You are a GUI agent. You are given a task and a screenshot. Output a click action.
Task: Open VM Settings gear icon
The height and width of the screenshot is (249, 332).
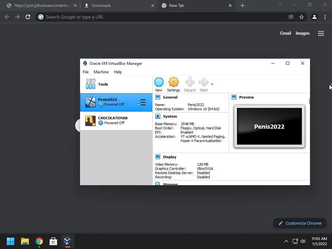[173, 82]
